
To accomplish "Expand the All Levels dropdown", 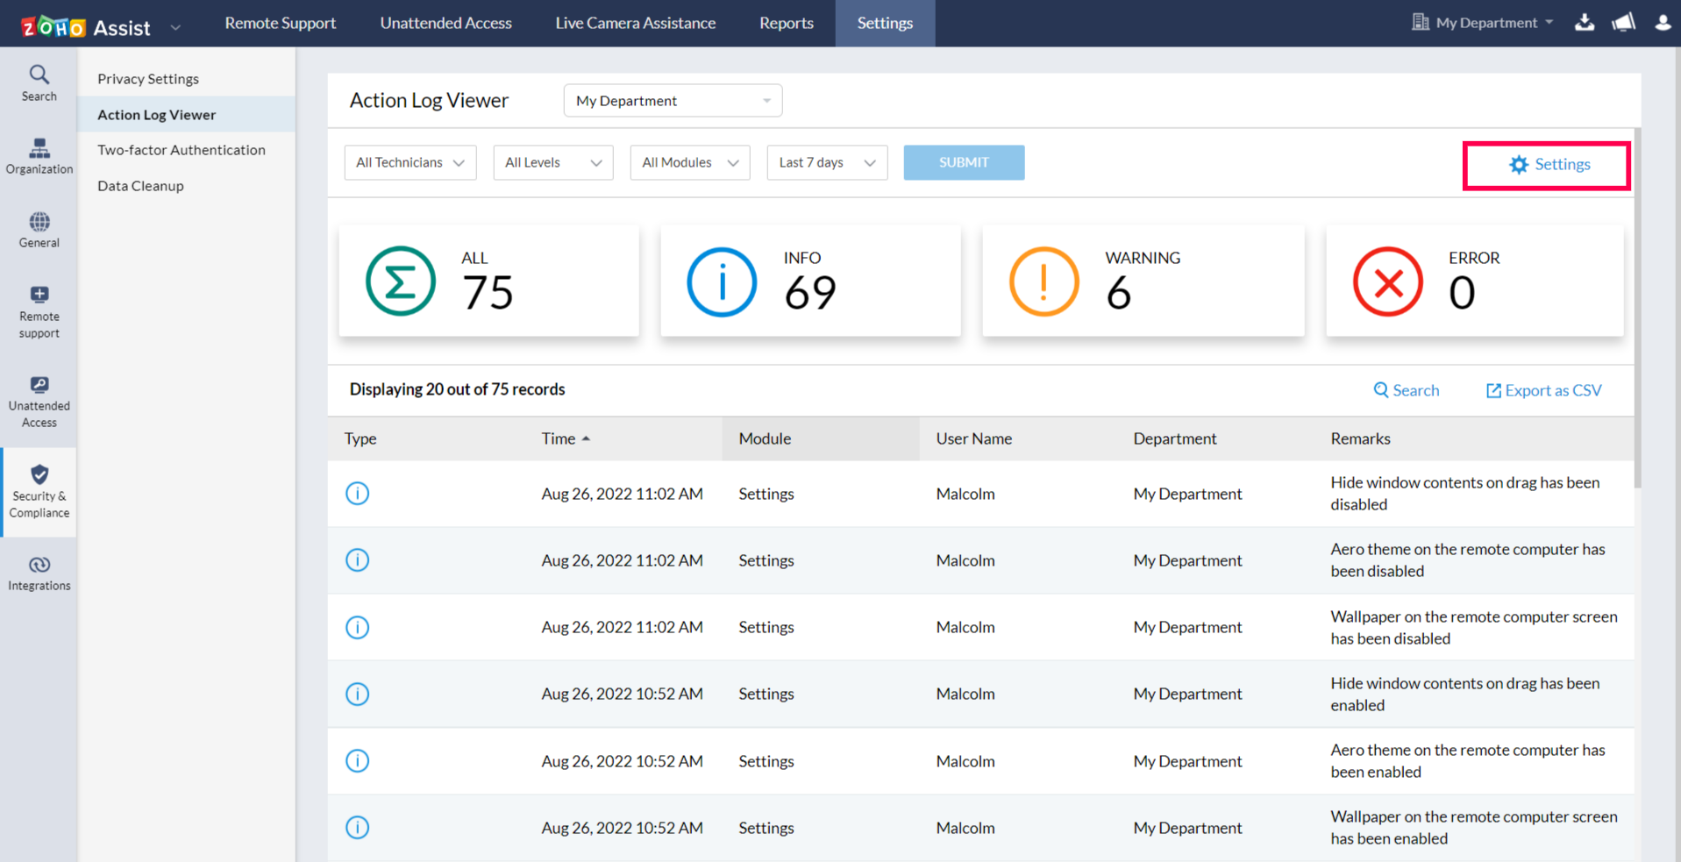I will coord(553,162).
